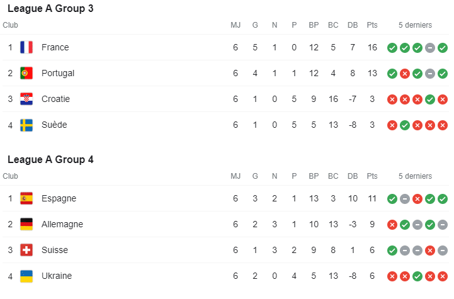Click Portugal's red loss indicator
The image size is (454, 299).
pos(405,74)
